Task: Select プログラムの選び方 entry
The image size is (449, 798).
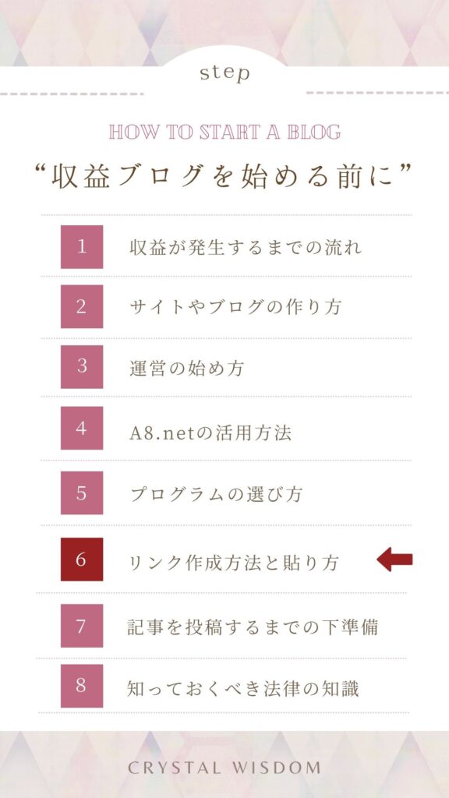Action: click(x=217, y=493)
